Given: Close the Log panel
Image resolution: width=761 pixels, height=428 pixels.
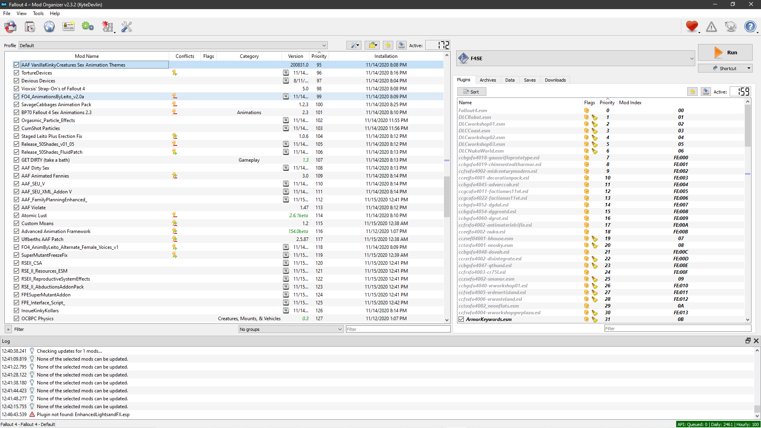Looking at the screenshot, I should pos(756,341).
